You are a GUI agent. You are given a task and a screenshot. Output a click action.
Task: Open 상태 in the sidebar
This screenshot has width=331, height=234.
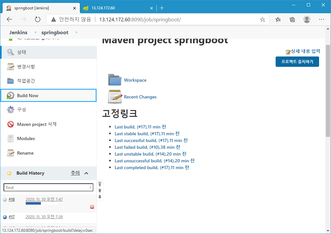[49, 52]
